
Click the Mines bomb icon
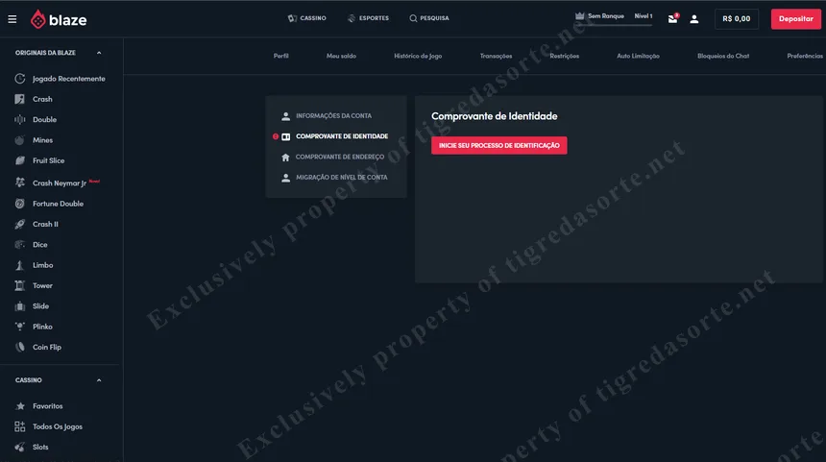click(x=20, y=140)
